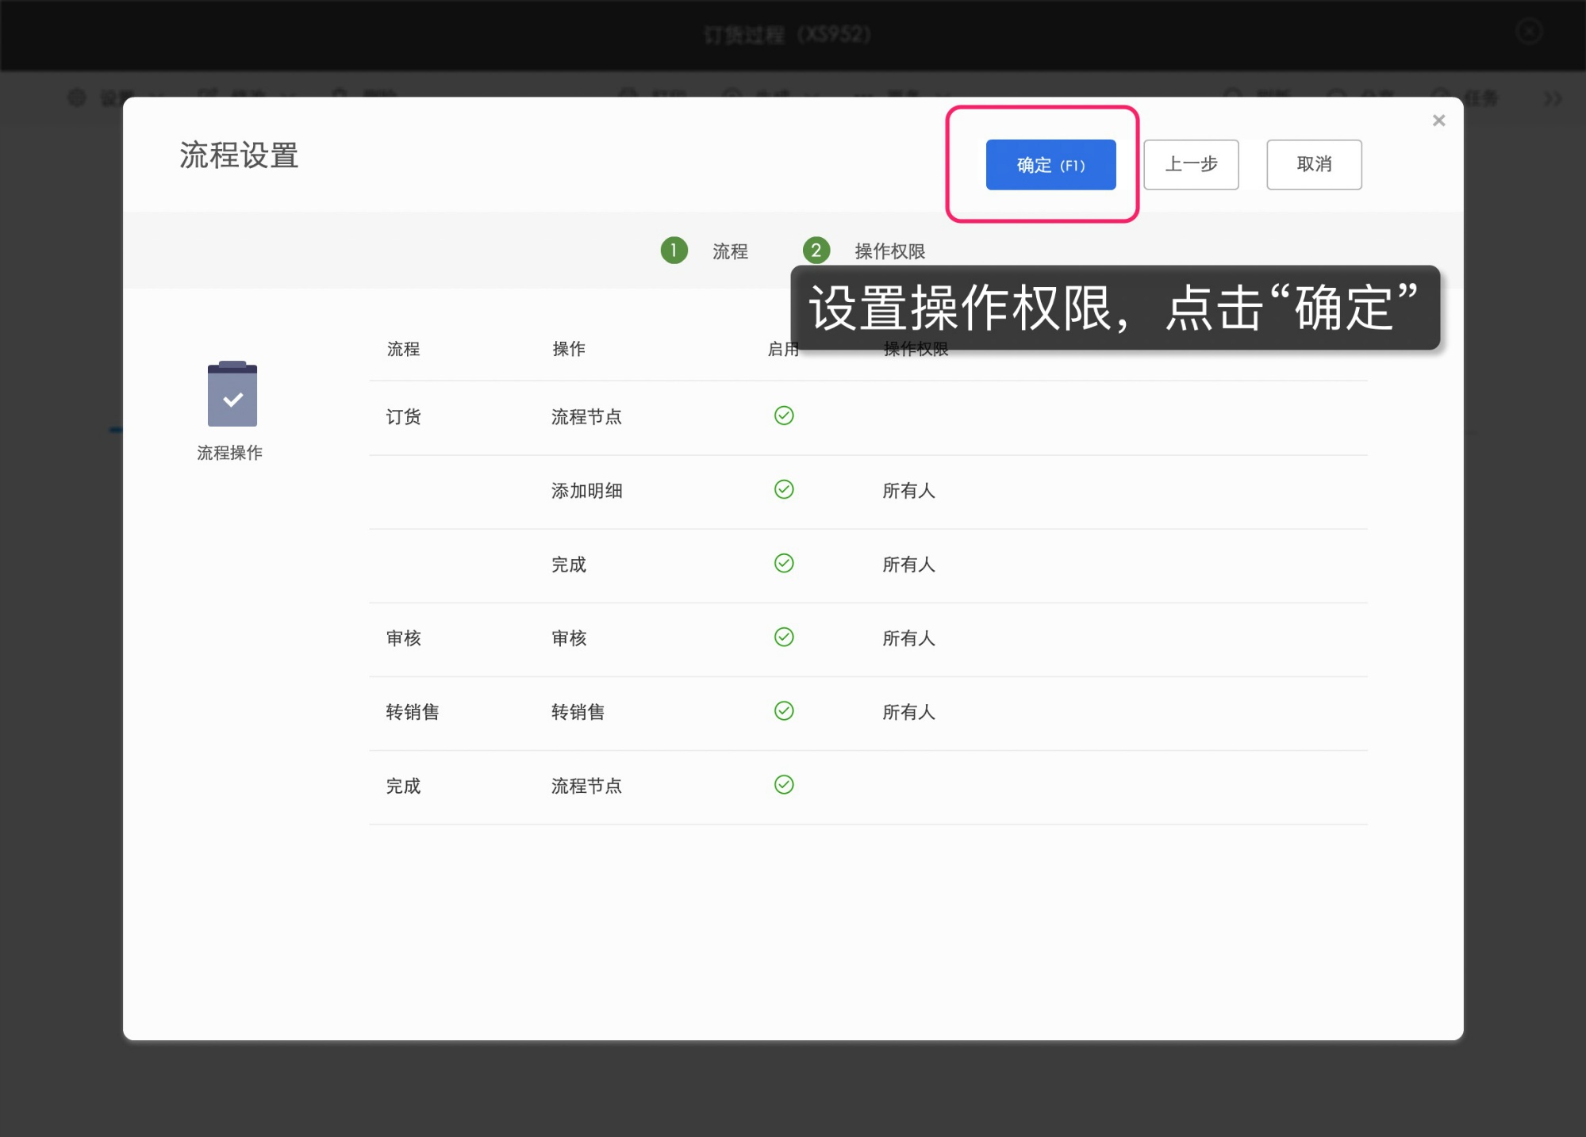The width and height of the screenshot is (1586, 1137).
Task: Switch to the 操作权限 step
Action: coord(889,251)
